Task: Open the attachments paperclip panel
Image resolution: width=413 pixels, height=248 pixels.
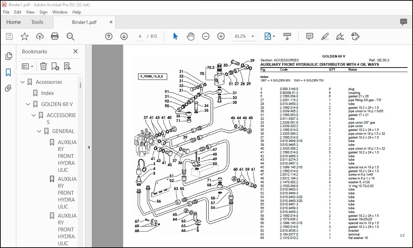Action: coord(8,88)
